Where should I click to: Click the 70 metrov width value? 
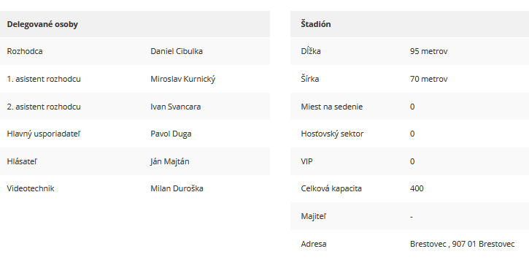point(429,79)
